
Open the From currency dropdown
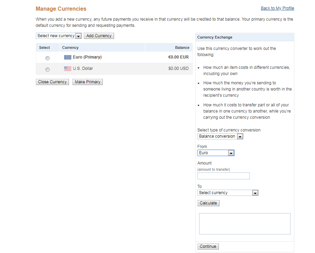(216, 153)
